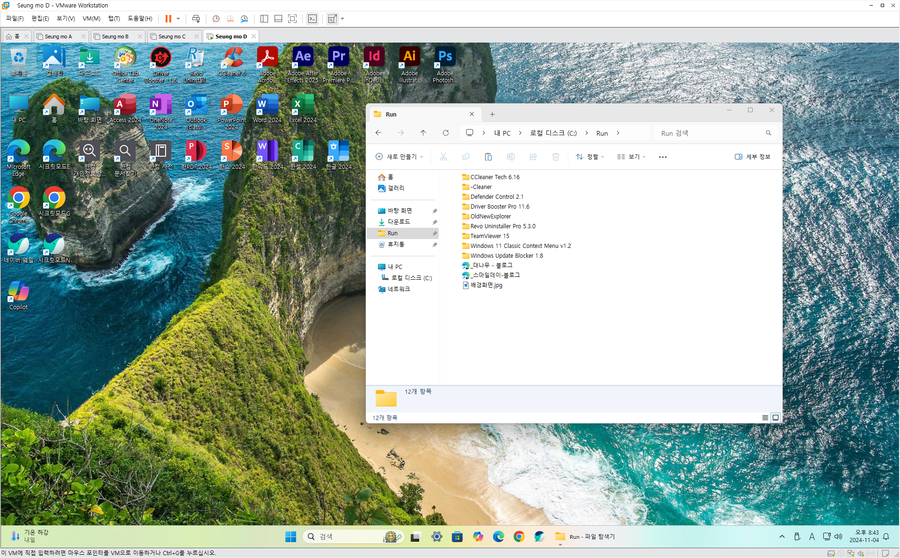
Task: Click the VMware take snapshot icon
Action: 216,19
